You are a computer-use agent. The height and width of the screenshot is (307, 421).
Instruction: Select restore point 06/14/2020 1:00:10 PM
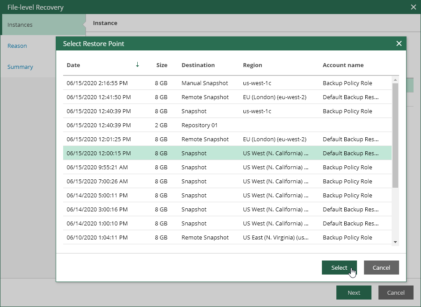tap(227, 223)
